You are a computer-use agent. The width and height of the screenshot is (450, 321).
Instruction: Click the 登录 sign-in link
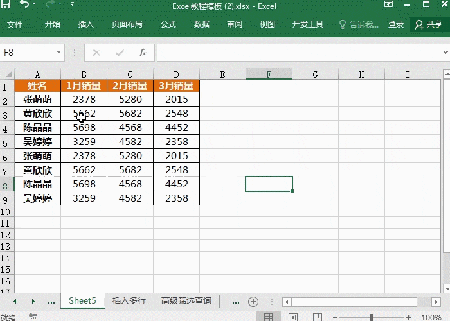(x=396, y=24)
